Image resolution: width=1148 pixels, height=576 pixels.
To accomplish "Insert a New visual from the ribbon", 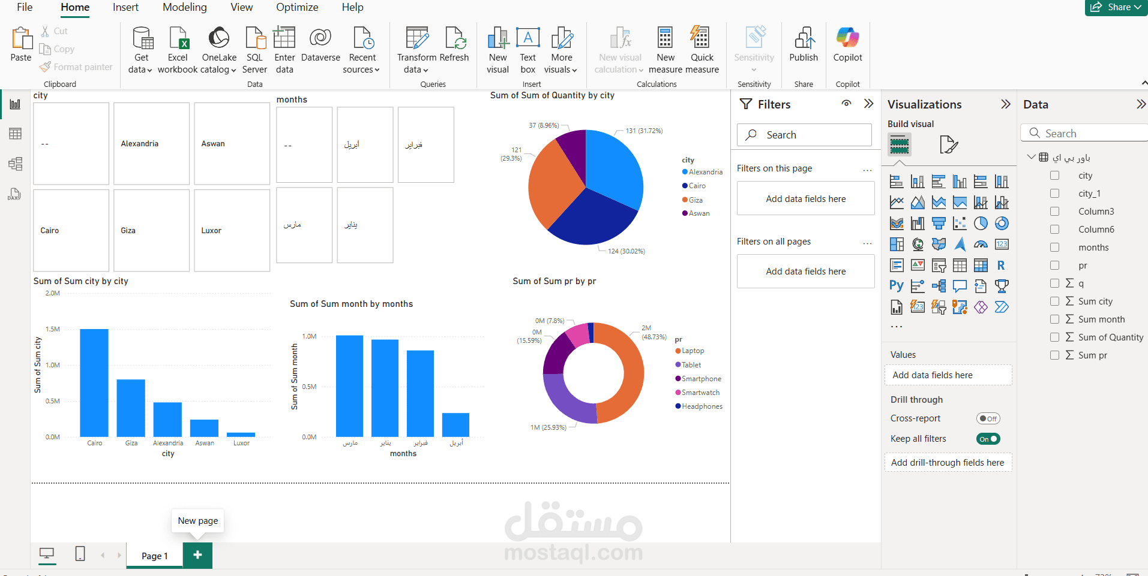I will (497, 50).
